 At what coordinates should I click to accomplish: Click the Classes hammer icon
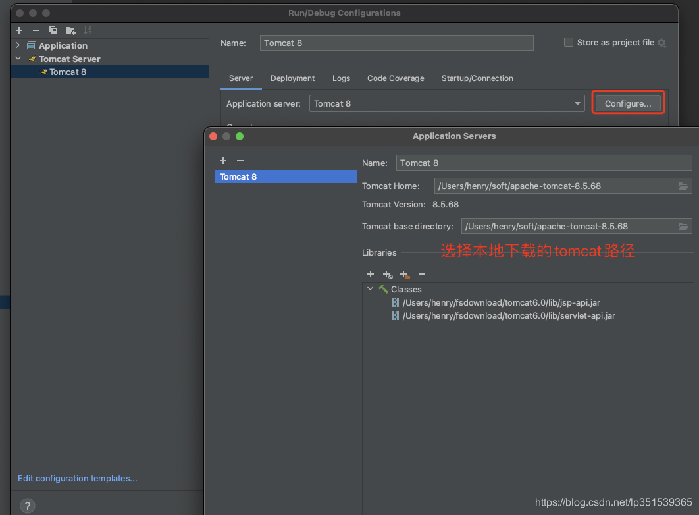point(383,289)
